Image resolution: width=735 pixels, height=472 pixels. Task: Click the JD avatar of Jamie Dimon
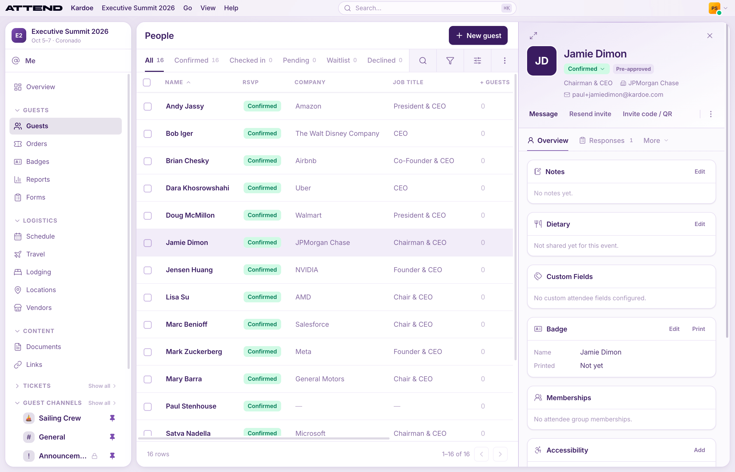[542, 61]
